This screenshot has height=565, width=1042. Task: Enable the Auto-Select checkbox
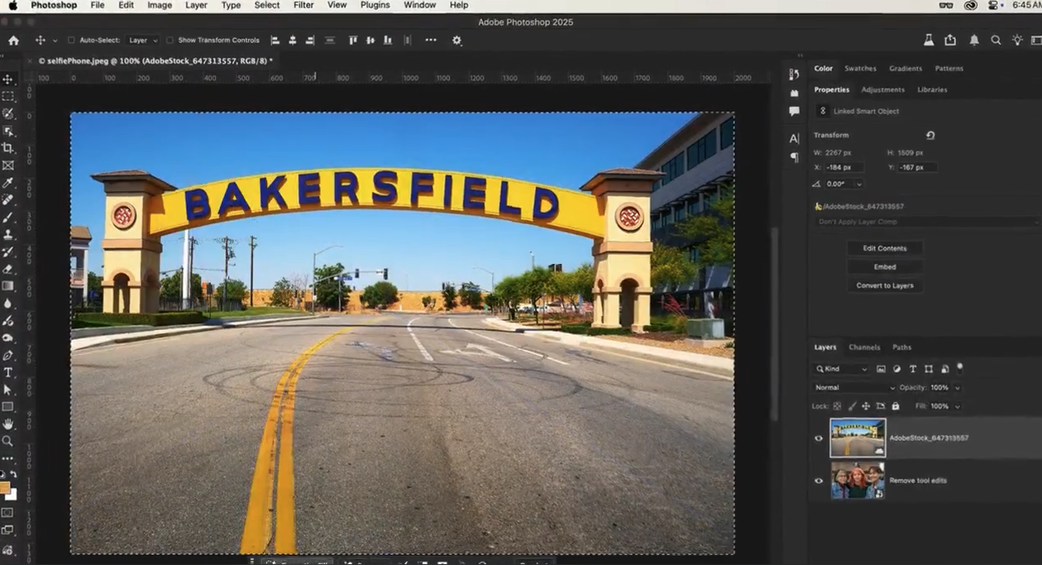coord(71,41)
